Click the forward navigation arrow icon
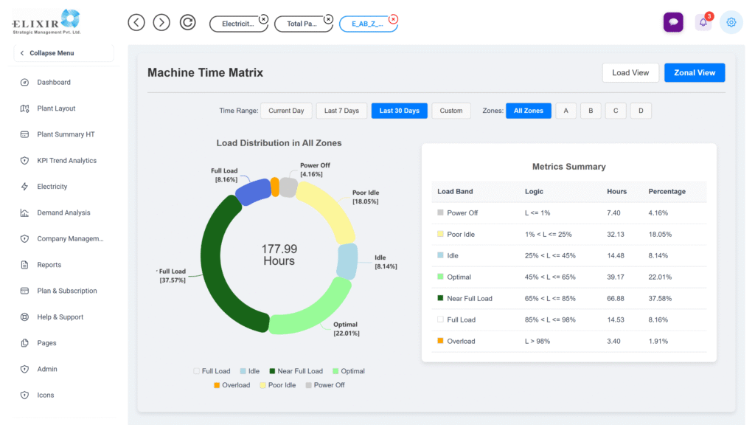755x425 pixels. click(x=161, y=22)
